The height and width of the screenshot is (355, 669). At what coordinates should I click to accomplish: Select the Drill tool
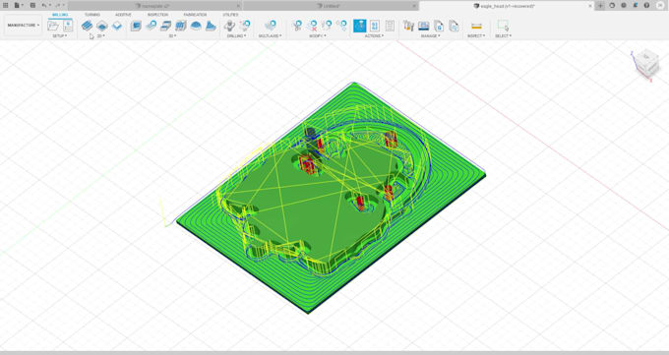point(230,26)
